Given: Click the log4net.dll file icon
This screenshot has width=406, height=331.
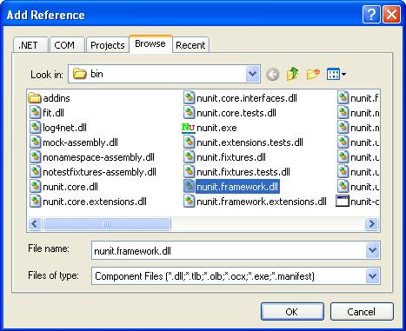Looking at the screenshot, I should tap(36, 127).
